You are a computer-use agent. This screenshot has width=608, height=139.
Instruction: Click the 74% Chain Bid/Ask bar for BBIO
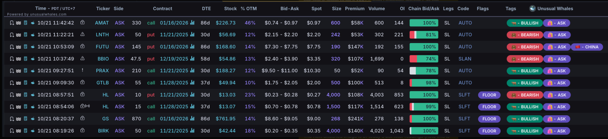(x=424, y=59)
